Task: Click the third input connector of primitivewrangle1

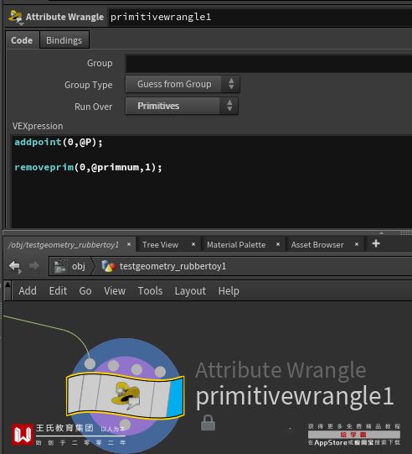Action: point(136,369)
